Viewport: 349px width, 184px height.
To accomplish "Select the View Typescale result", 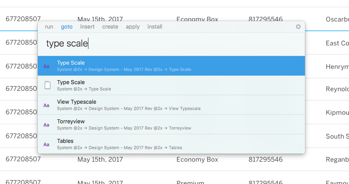I will click(171, 105).
